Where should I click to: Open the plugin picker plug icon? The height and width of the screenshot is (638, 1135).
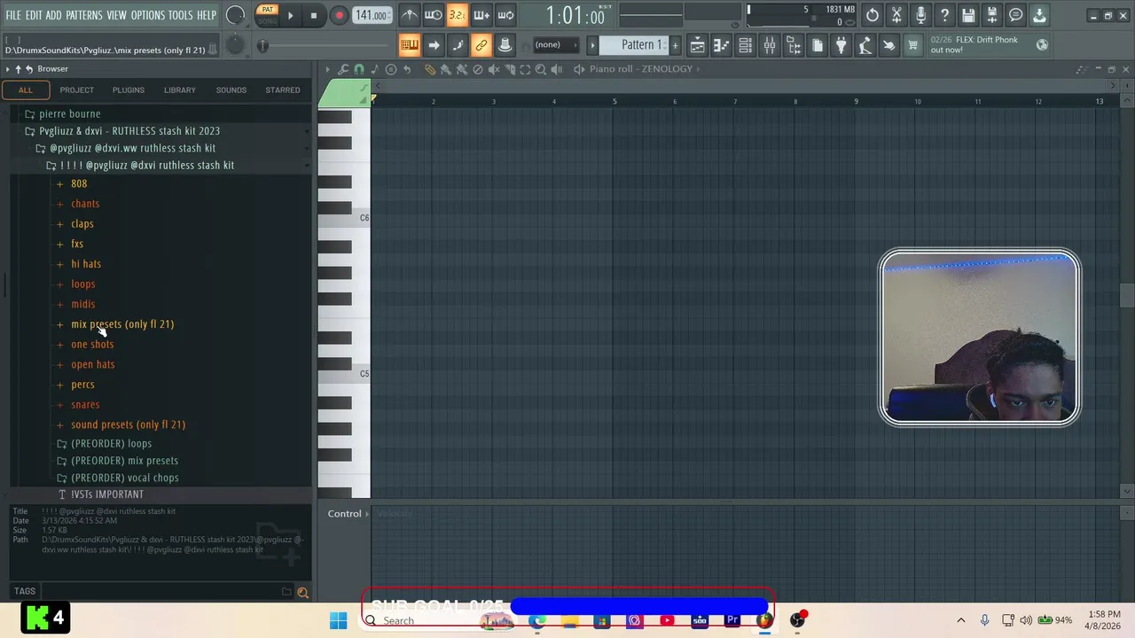[841, 45]
